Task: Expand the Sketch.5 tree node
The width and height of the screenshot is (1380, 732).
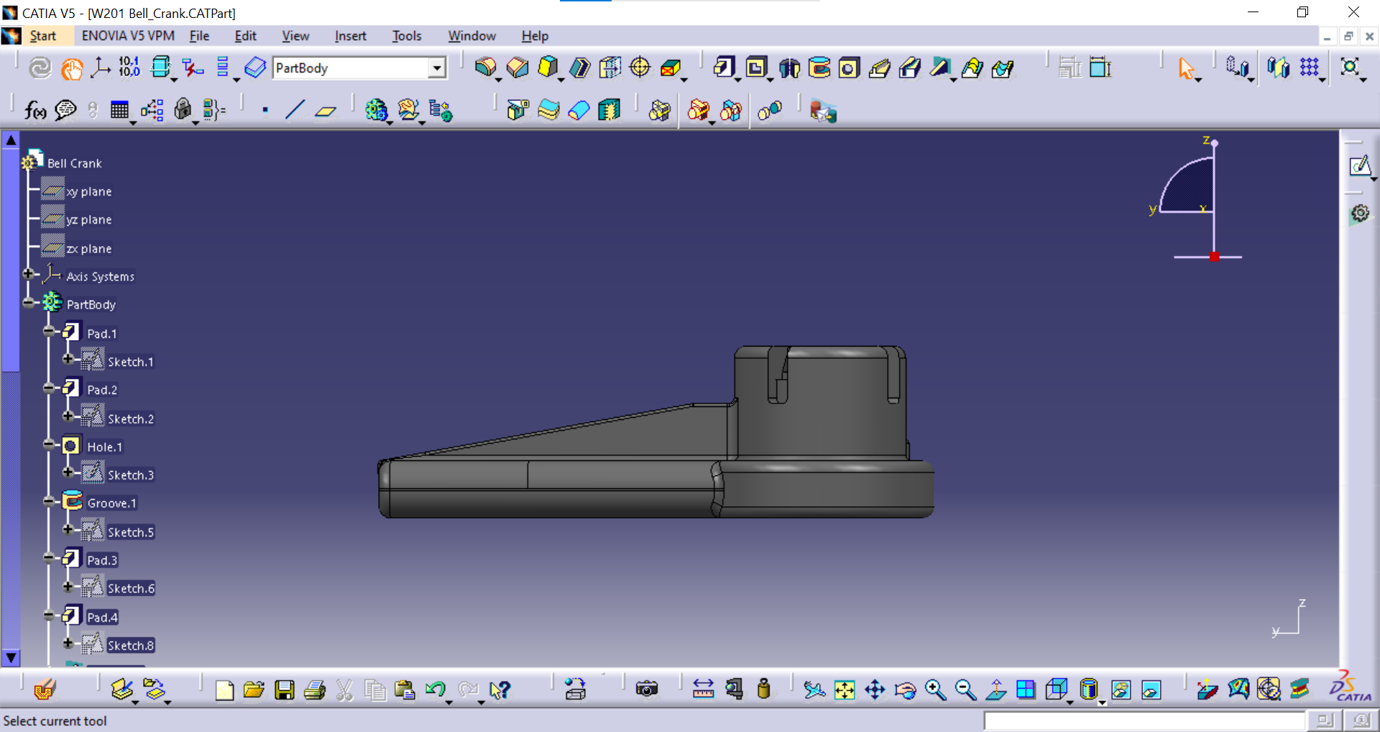Action: pos(68,529)
